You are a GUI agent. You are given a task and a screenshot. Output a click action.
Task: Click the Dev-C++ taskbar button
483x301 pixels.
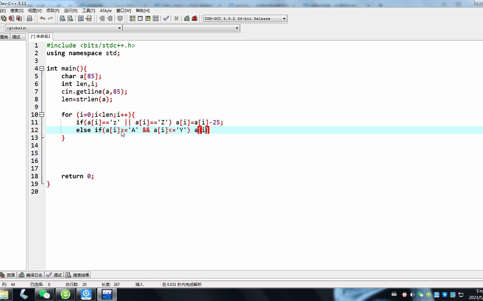107,294
